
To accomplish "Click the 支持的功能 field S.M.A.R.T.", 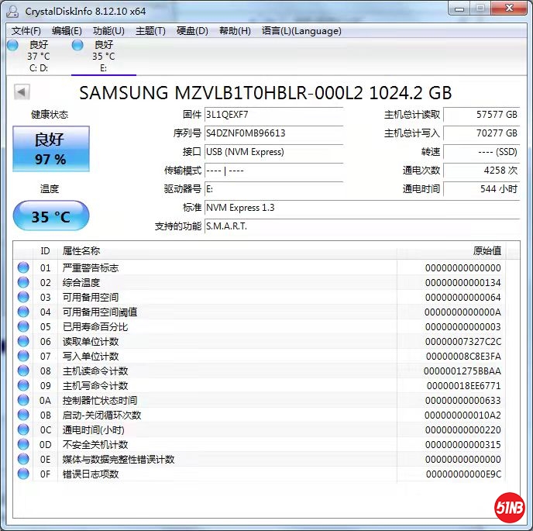I will (362, 226).
